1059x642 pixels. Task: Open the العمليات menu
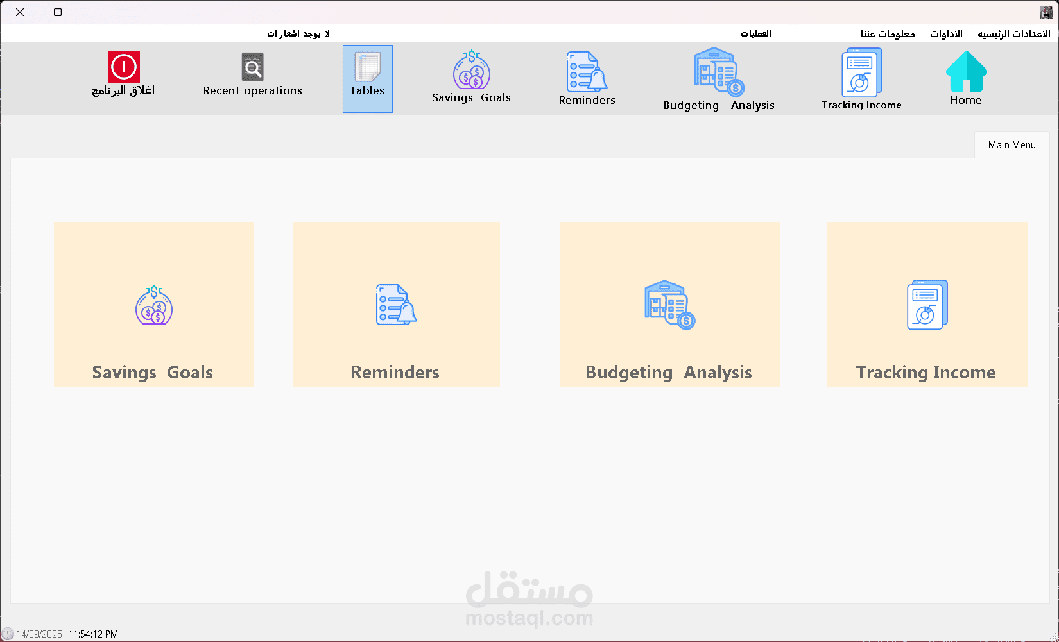(756, 33)
